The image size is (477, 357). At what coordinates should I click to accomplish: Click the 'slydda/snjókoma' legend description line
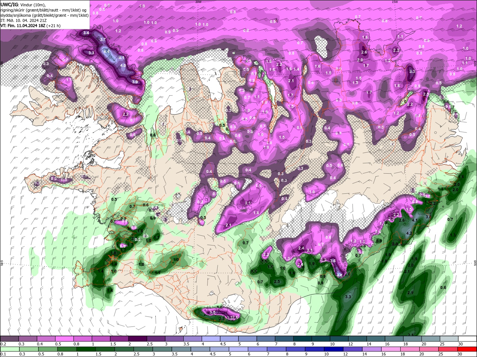point(44,15)
